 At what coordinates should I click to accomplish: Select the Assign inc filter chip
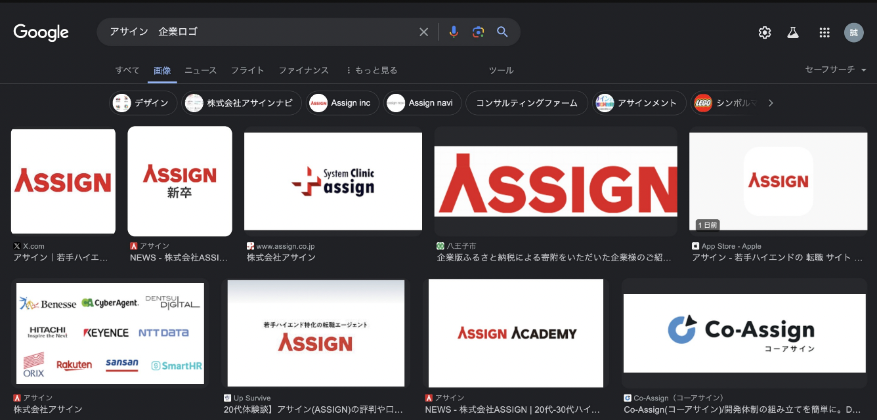click(343, 103)
